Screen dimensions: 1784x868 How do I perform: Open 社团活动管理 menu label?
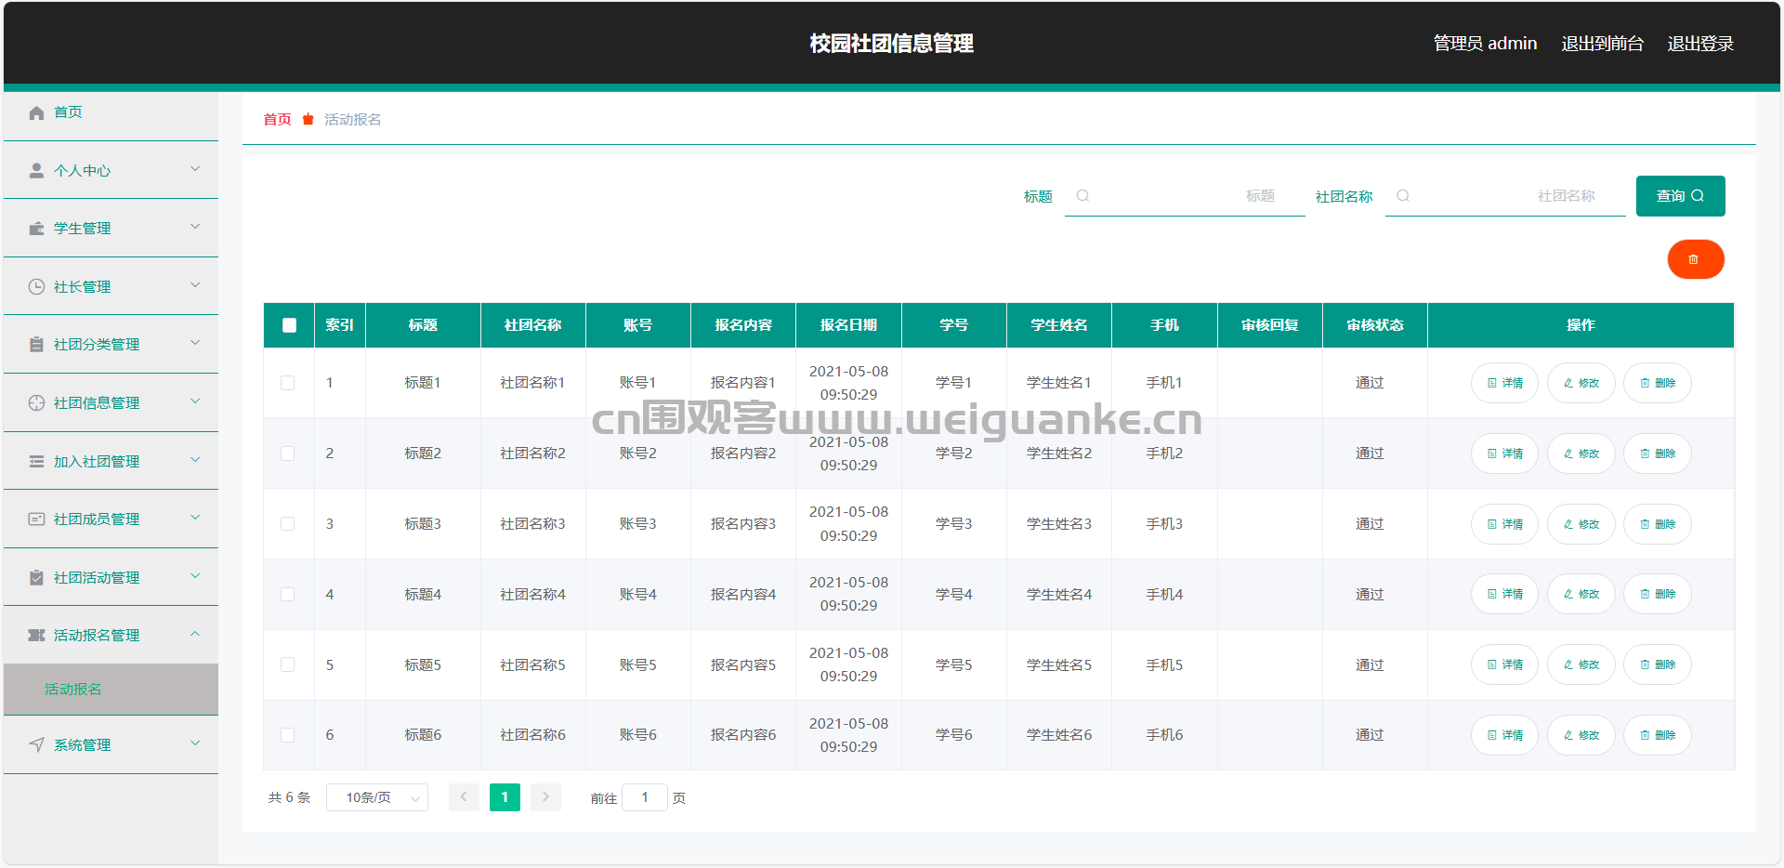click(97, 578)
